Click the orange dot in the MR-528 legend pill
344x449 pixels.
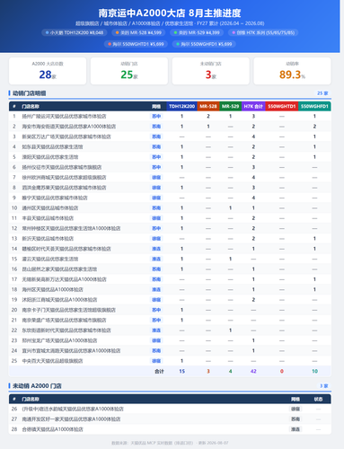click(x=118, y=32)
